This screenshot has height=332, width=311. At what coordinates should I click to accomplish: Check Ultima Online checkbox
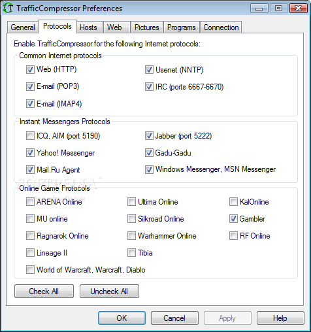click(x=131, y=202)
